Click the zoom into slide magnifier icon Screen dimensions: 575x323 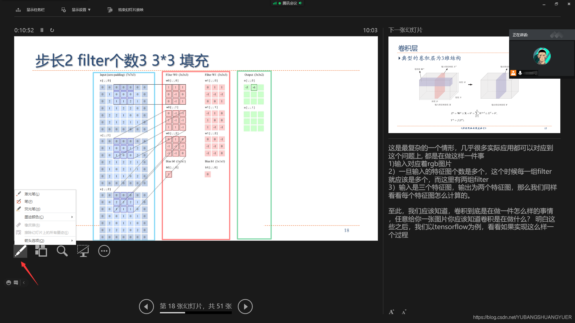tap(62, 251)
